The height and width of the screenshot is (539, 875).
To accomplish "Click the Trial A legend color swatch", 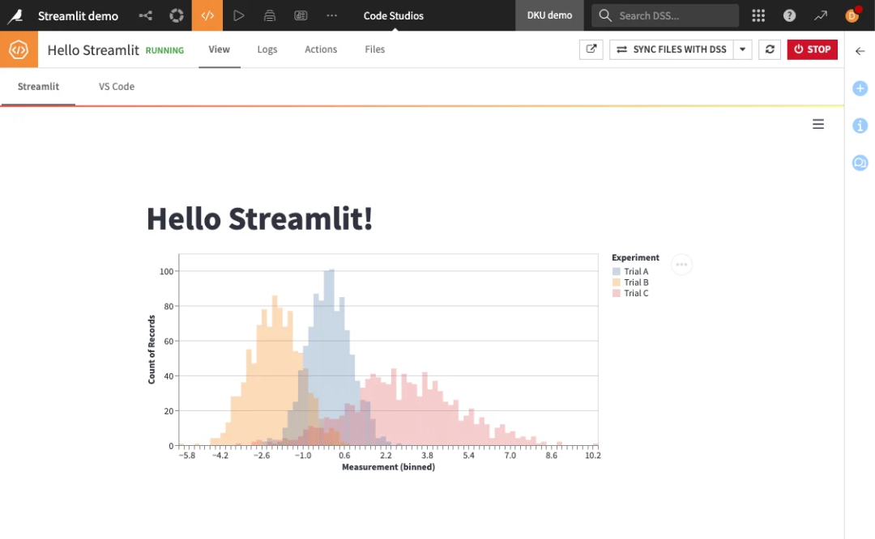I will (617, 271).
